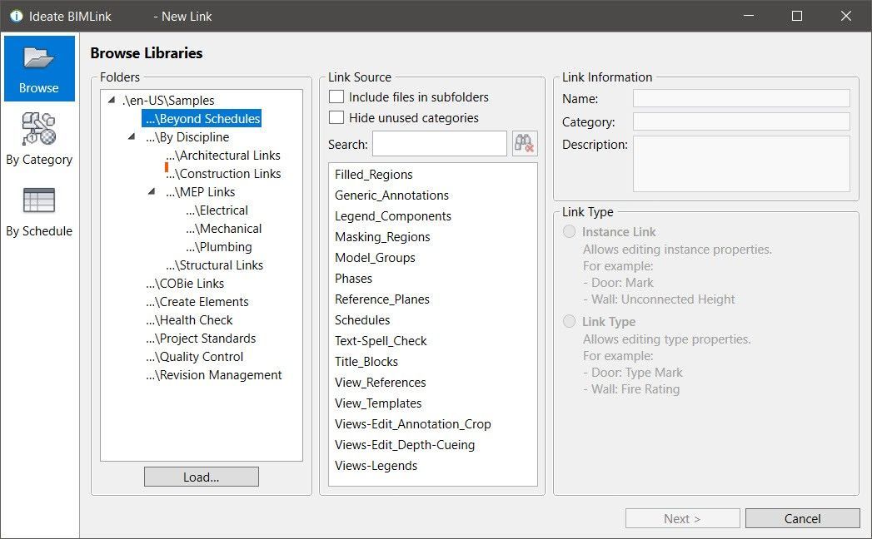872x539 pixels.
Task: Enable Include files in subfolders checkbox
Action: pos(336,96)
